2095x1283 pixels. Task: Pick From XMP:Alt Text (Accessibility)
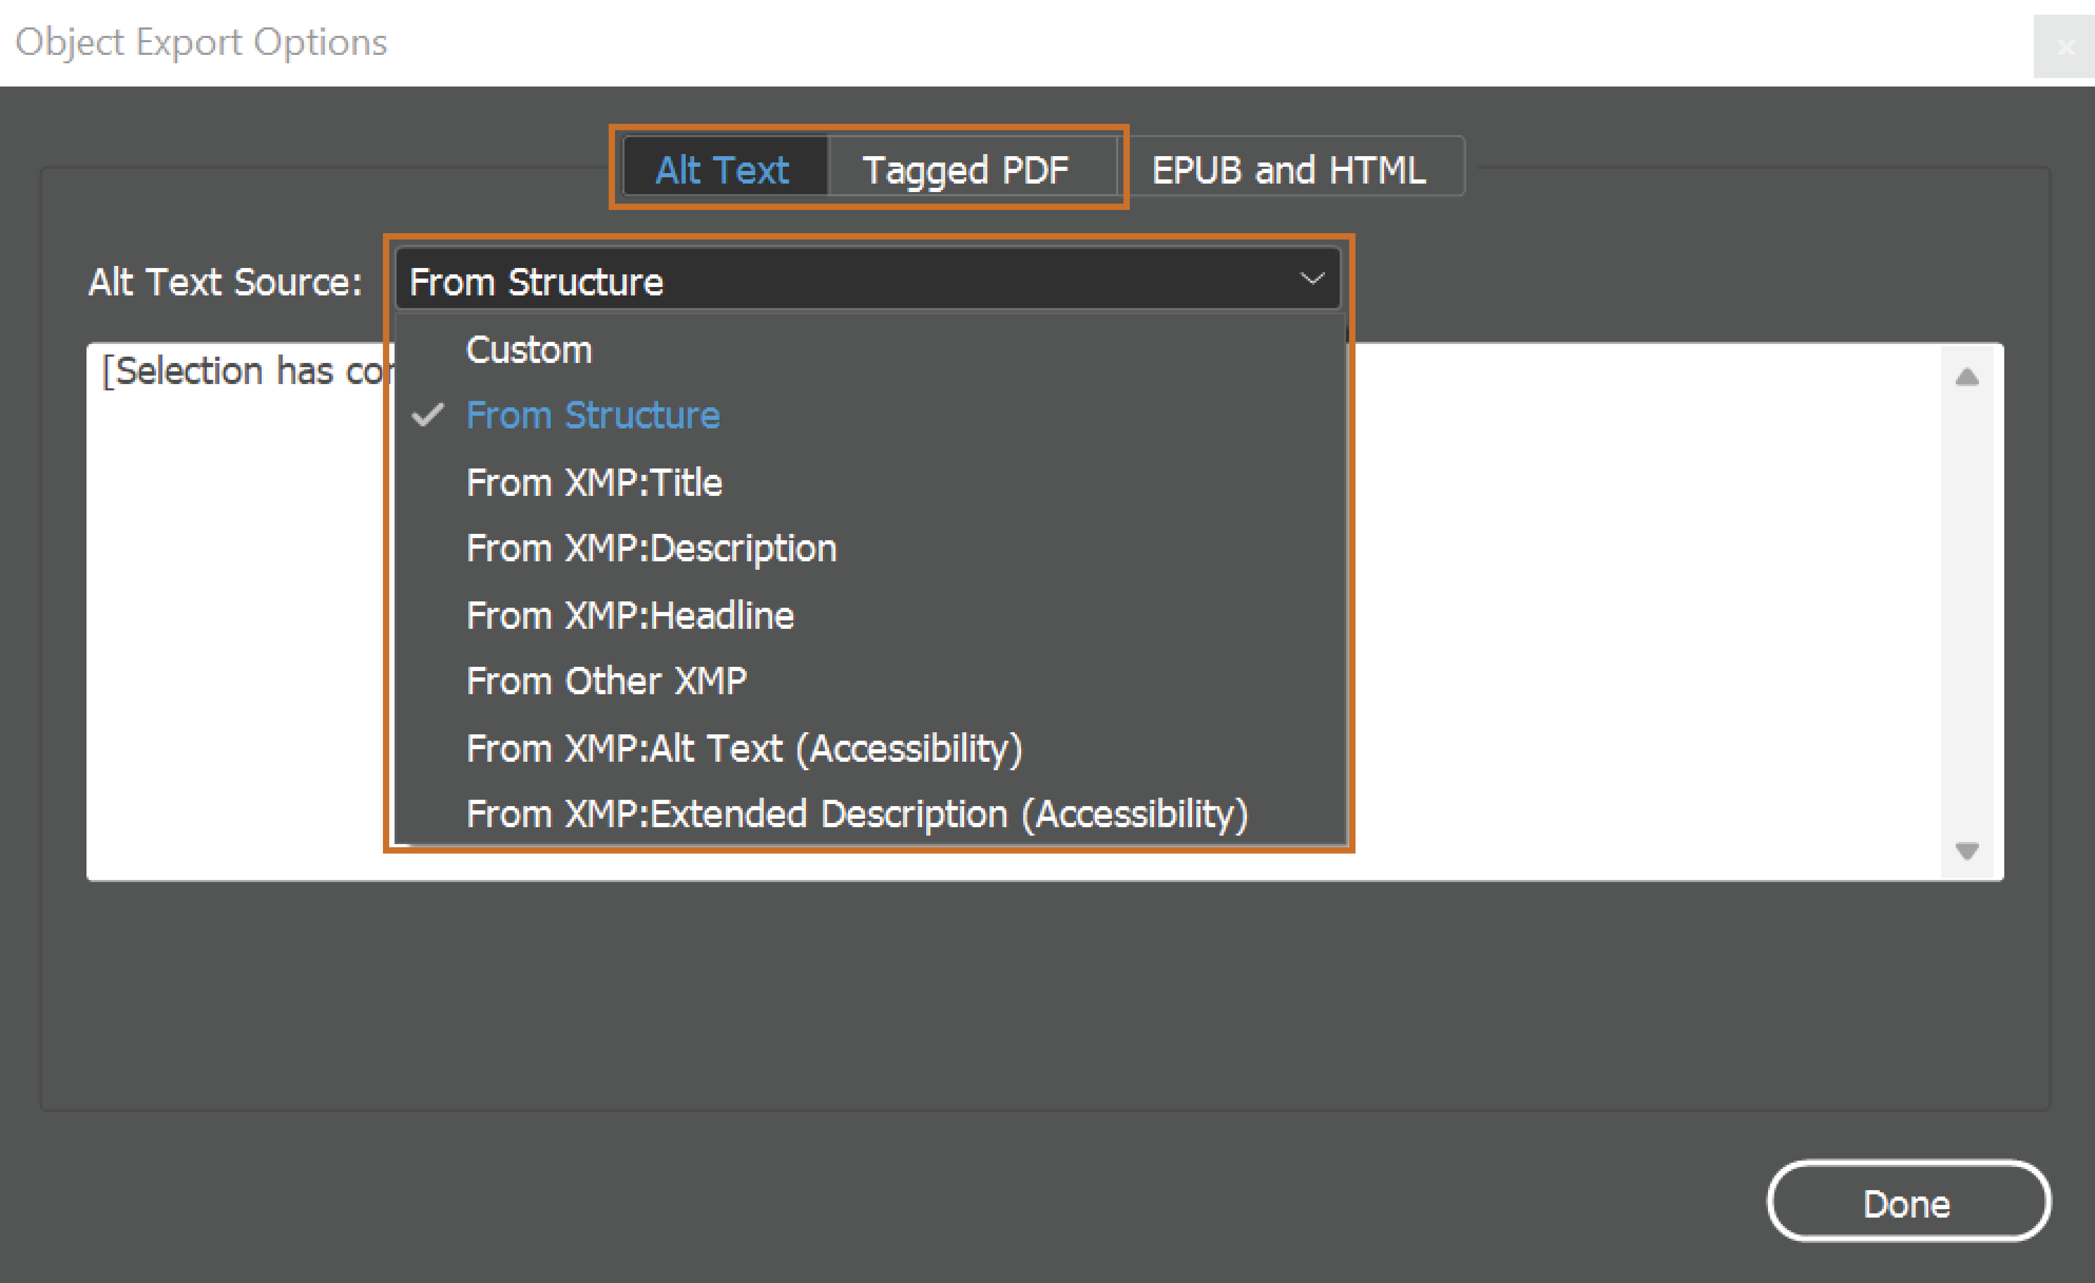tap(744, 748)
